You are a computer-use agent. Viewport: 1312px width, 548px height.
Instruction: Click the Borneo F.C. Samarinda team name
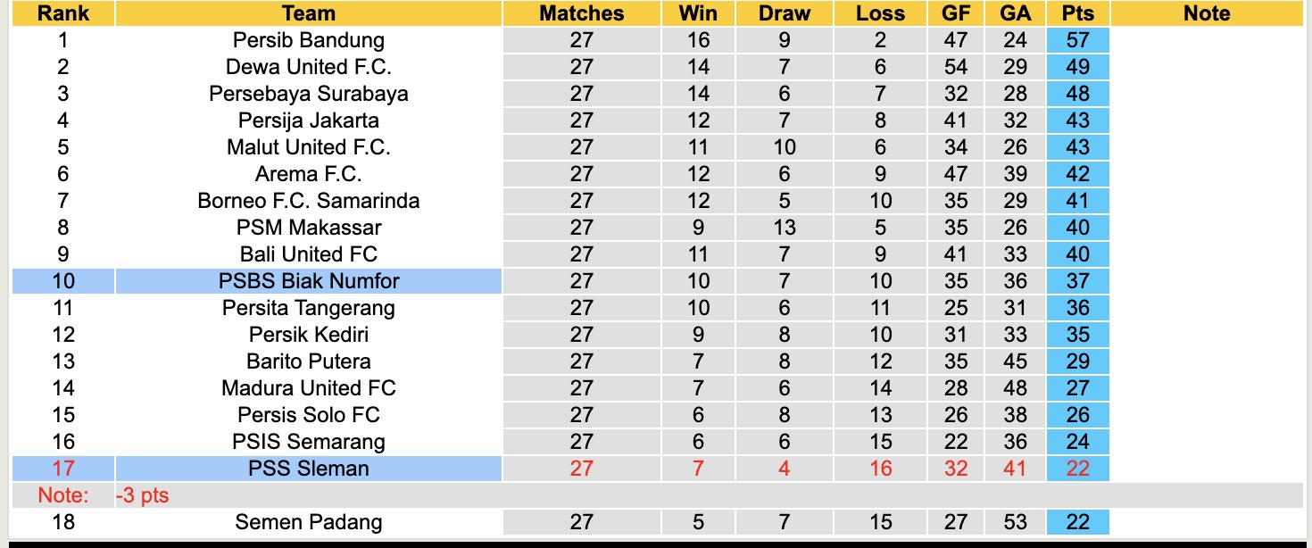point(308,201)
